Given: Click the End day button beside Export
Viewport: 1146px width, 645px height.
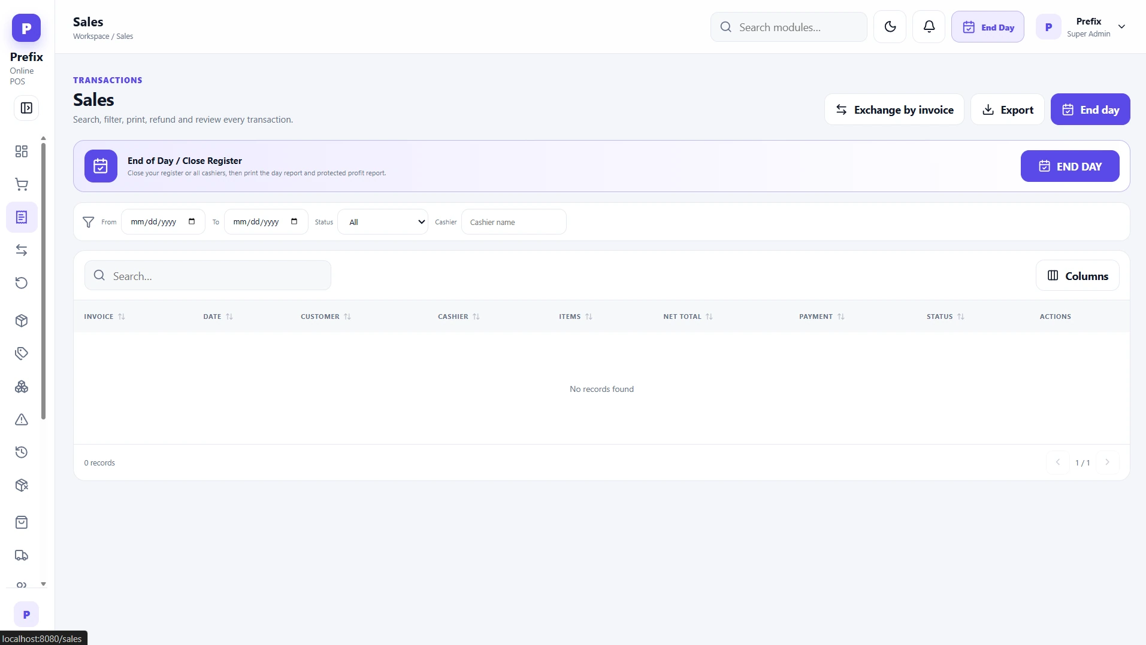Looking at the screenshot, I should point(1090,109).
